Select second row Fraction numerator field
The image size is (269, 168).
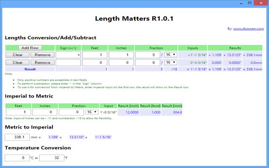pyautogui.click(x=148, y=63)
